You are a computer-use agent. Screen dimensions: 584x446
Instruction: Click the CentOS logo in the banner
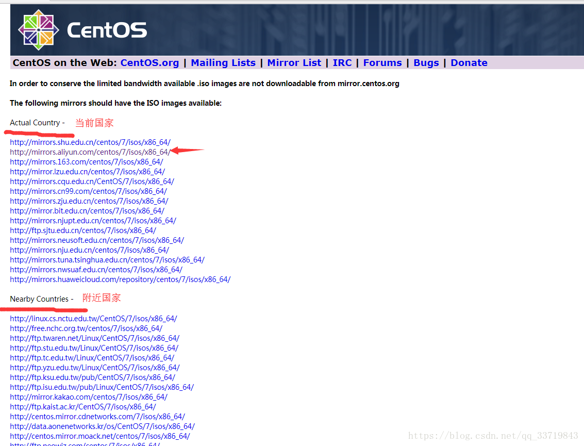[x=82, y=30]
